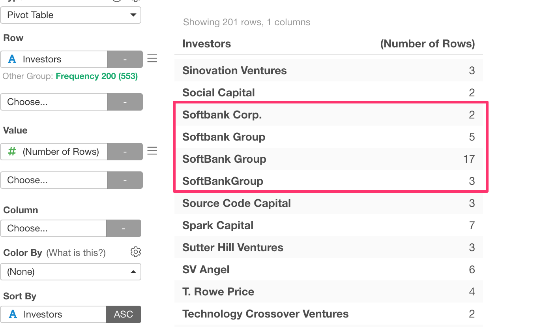
Task: Open the Pivot Table type dropdown
Action: 71,15
